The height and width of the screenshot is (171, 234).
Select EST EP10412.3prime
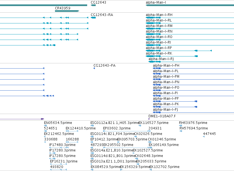pyautogui.click(x=104, y=139)
